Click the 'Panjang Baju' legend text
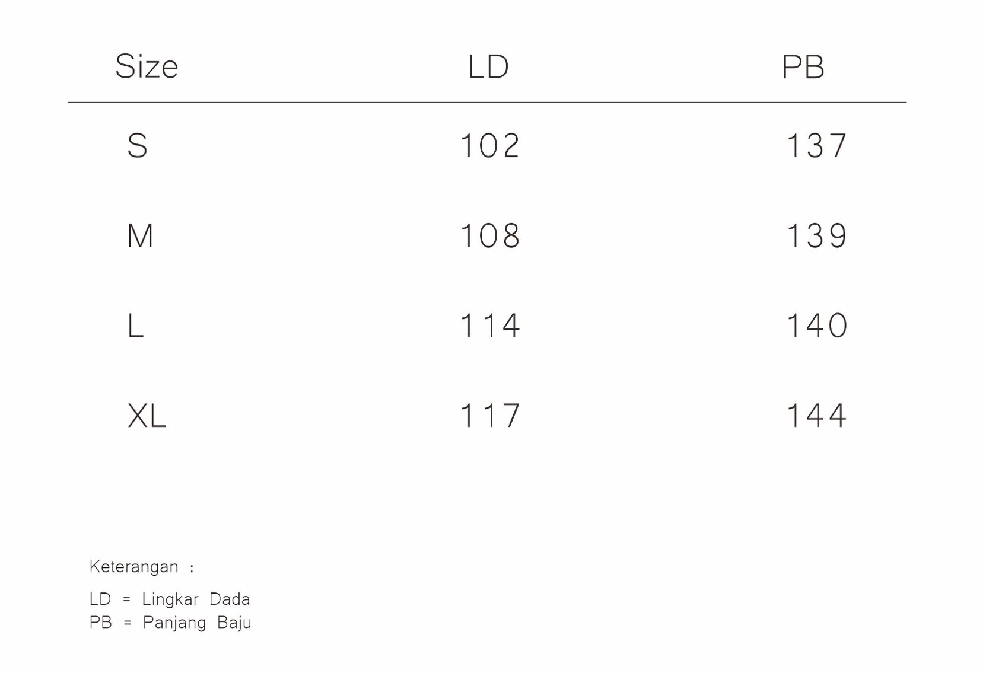Viewport: 986px width, 673px height. coord(197,623)
